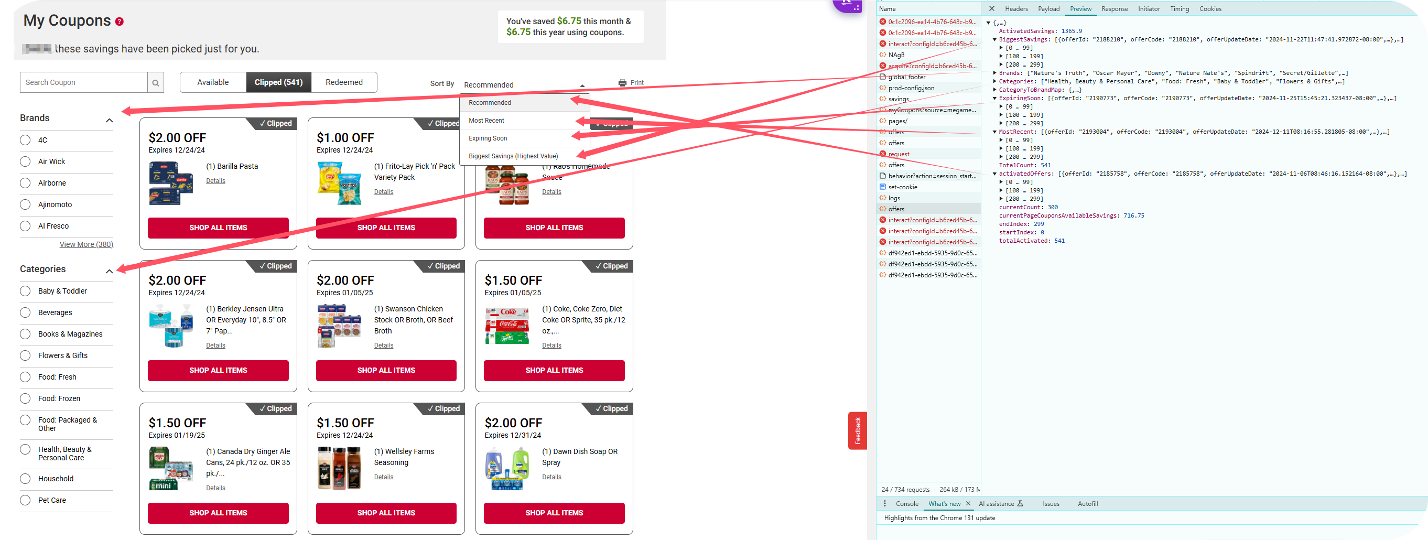The width and height of the screenshot is (1428, 540).
Task: Open the DevTools drawer three-dot menu
Action: 885,503
